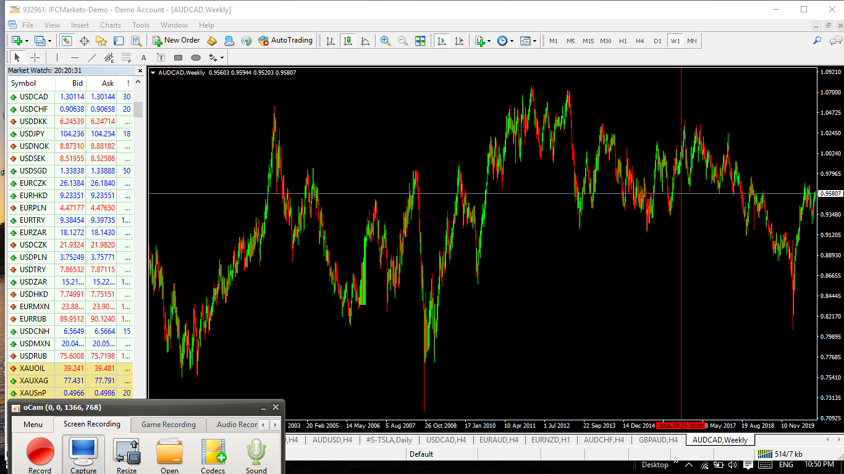This screenshot has height=474, width=844.
Task: Toggle Auto Scroll chart button
Action: point(441,41)
